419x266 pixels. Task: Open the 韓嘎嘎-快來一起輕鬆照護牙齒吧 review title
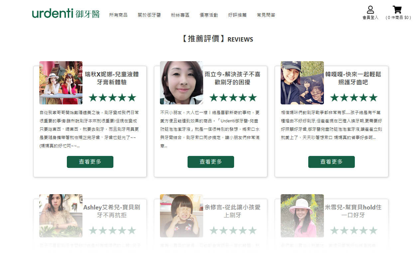[x=353, y=78]
